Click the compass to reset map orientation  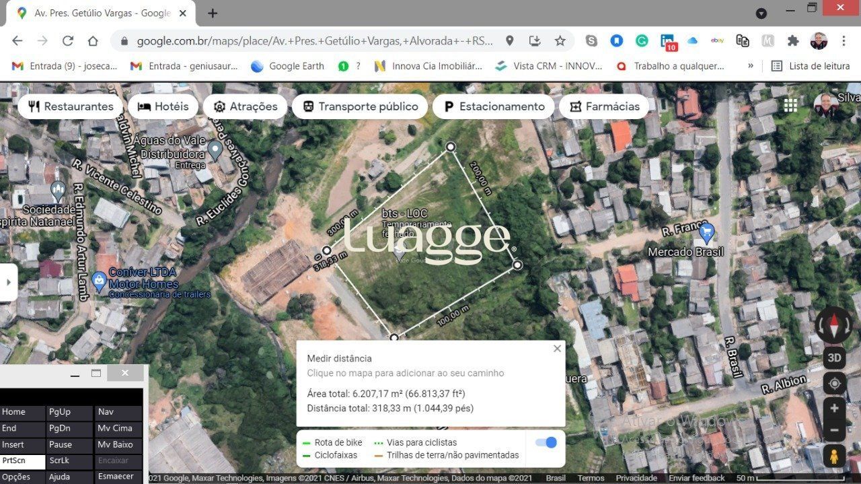(x=834, y=325)
